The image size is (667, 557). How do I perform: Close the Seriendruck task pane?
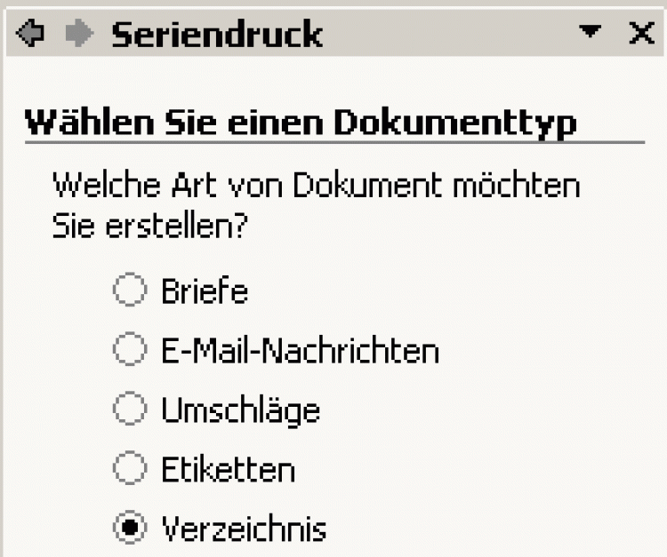point(640,34)
